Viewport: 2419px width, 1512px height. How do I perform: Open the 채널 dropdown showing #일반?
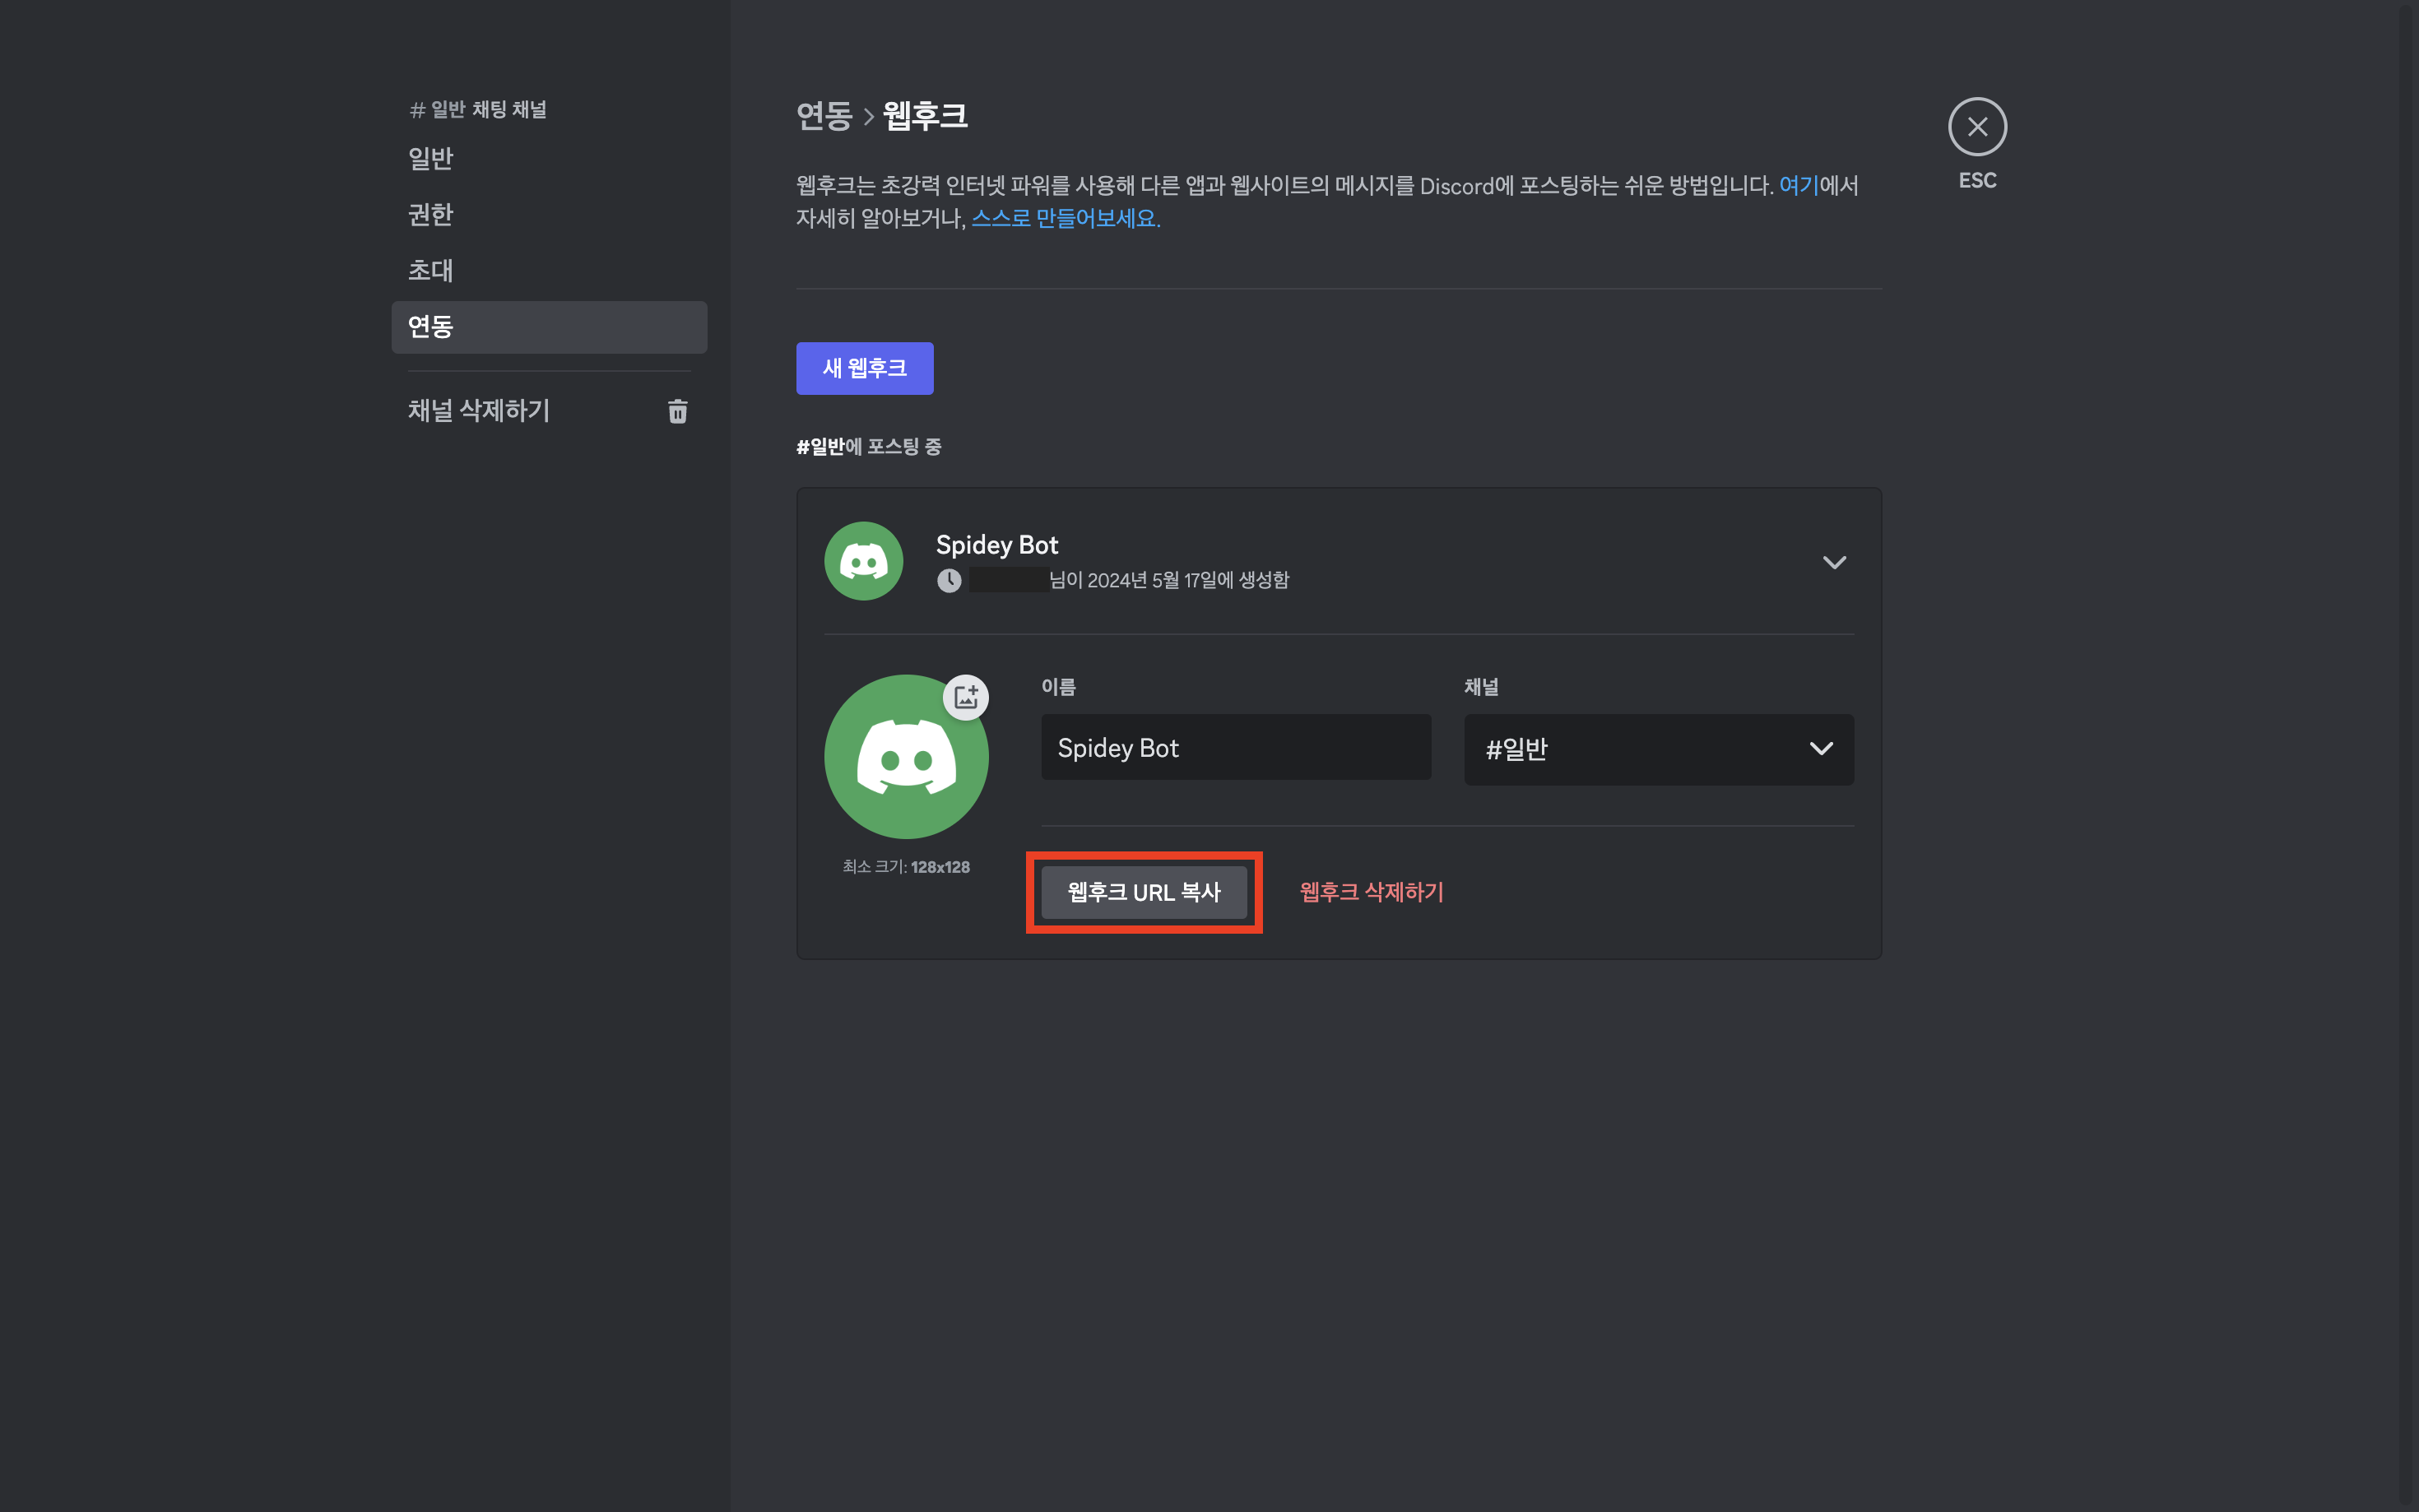tap(1658, 749)
